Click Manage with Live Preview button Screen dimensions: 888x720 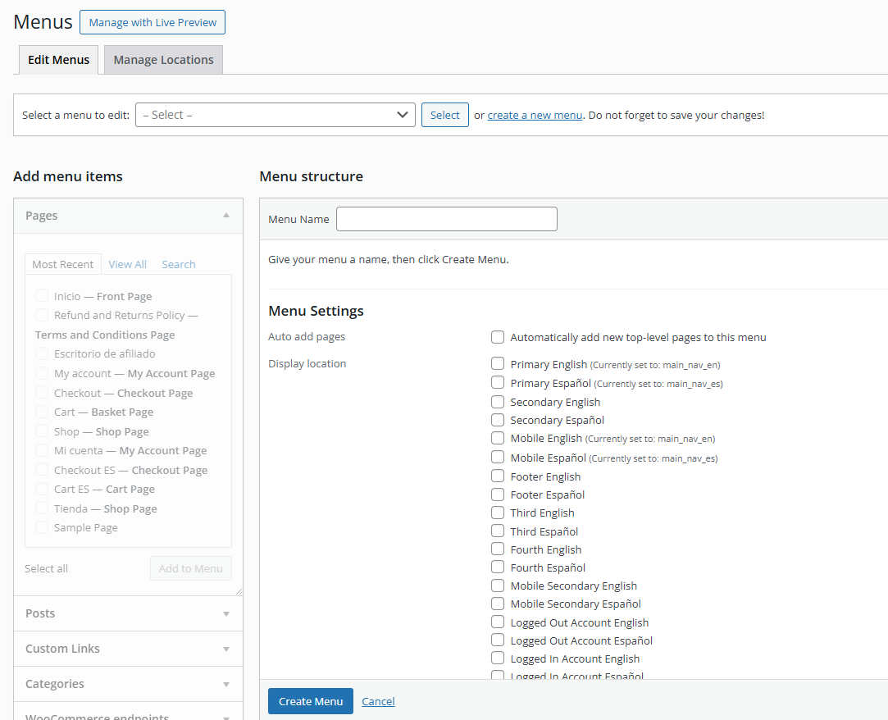click(153, 22)
